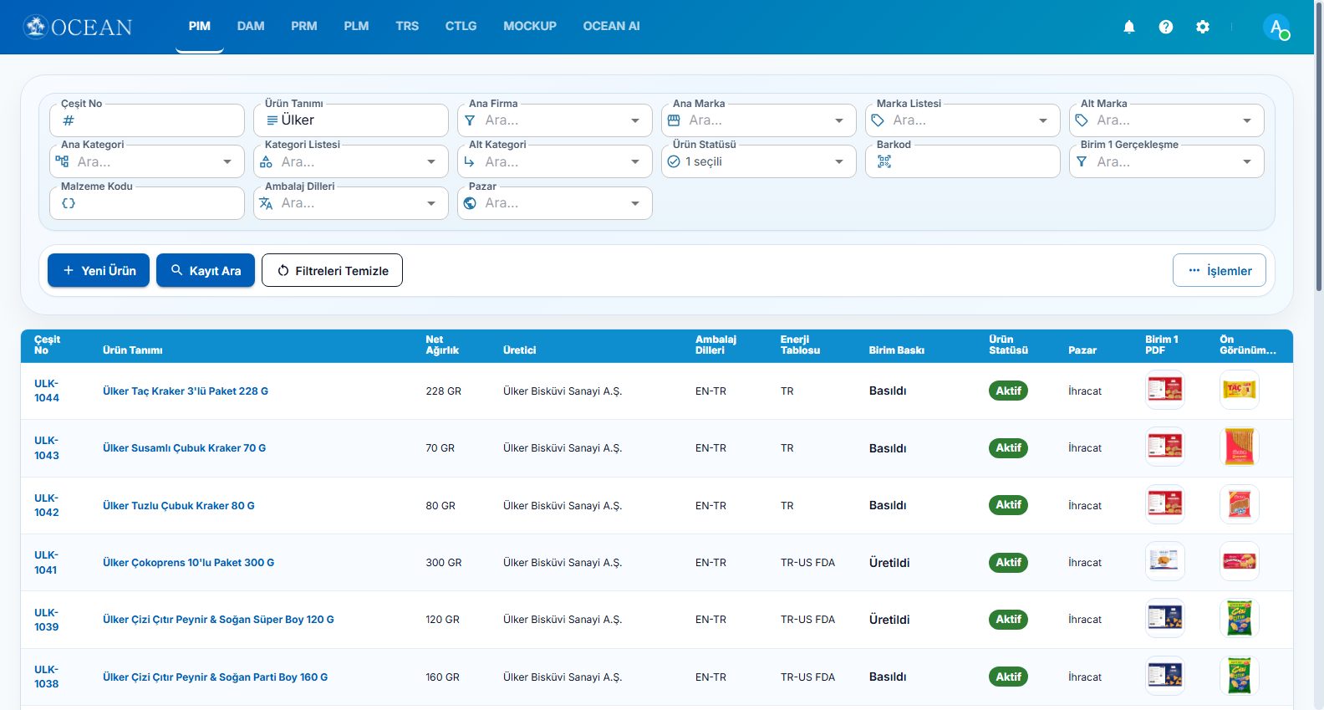Open Birim 1 PDF thumbnail for ULK-1044
Screen dimensions: 1324x710
coord(1164,390)
